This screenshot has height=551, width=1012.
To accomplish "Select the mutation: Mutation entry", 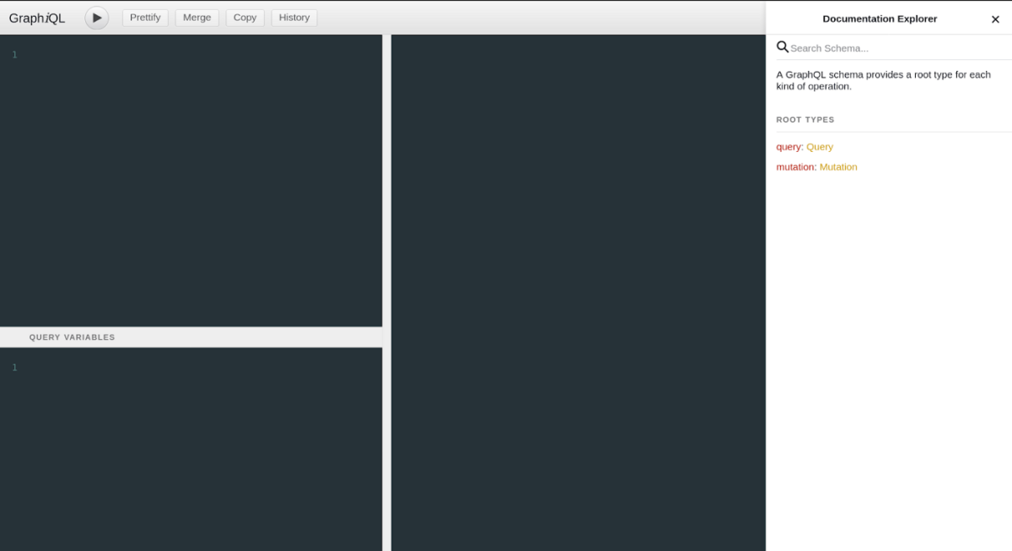I will coord(816,166).
